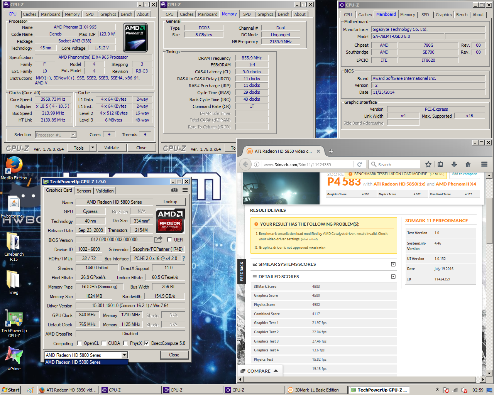This screenshot has height=395, width=494.
Task: Open wPrime desktop icon
Action: click(x=14, y=358)
